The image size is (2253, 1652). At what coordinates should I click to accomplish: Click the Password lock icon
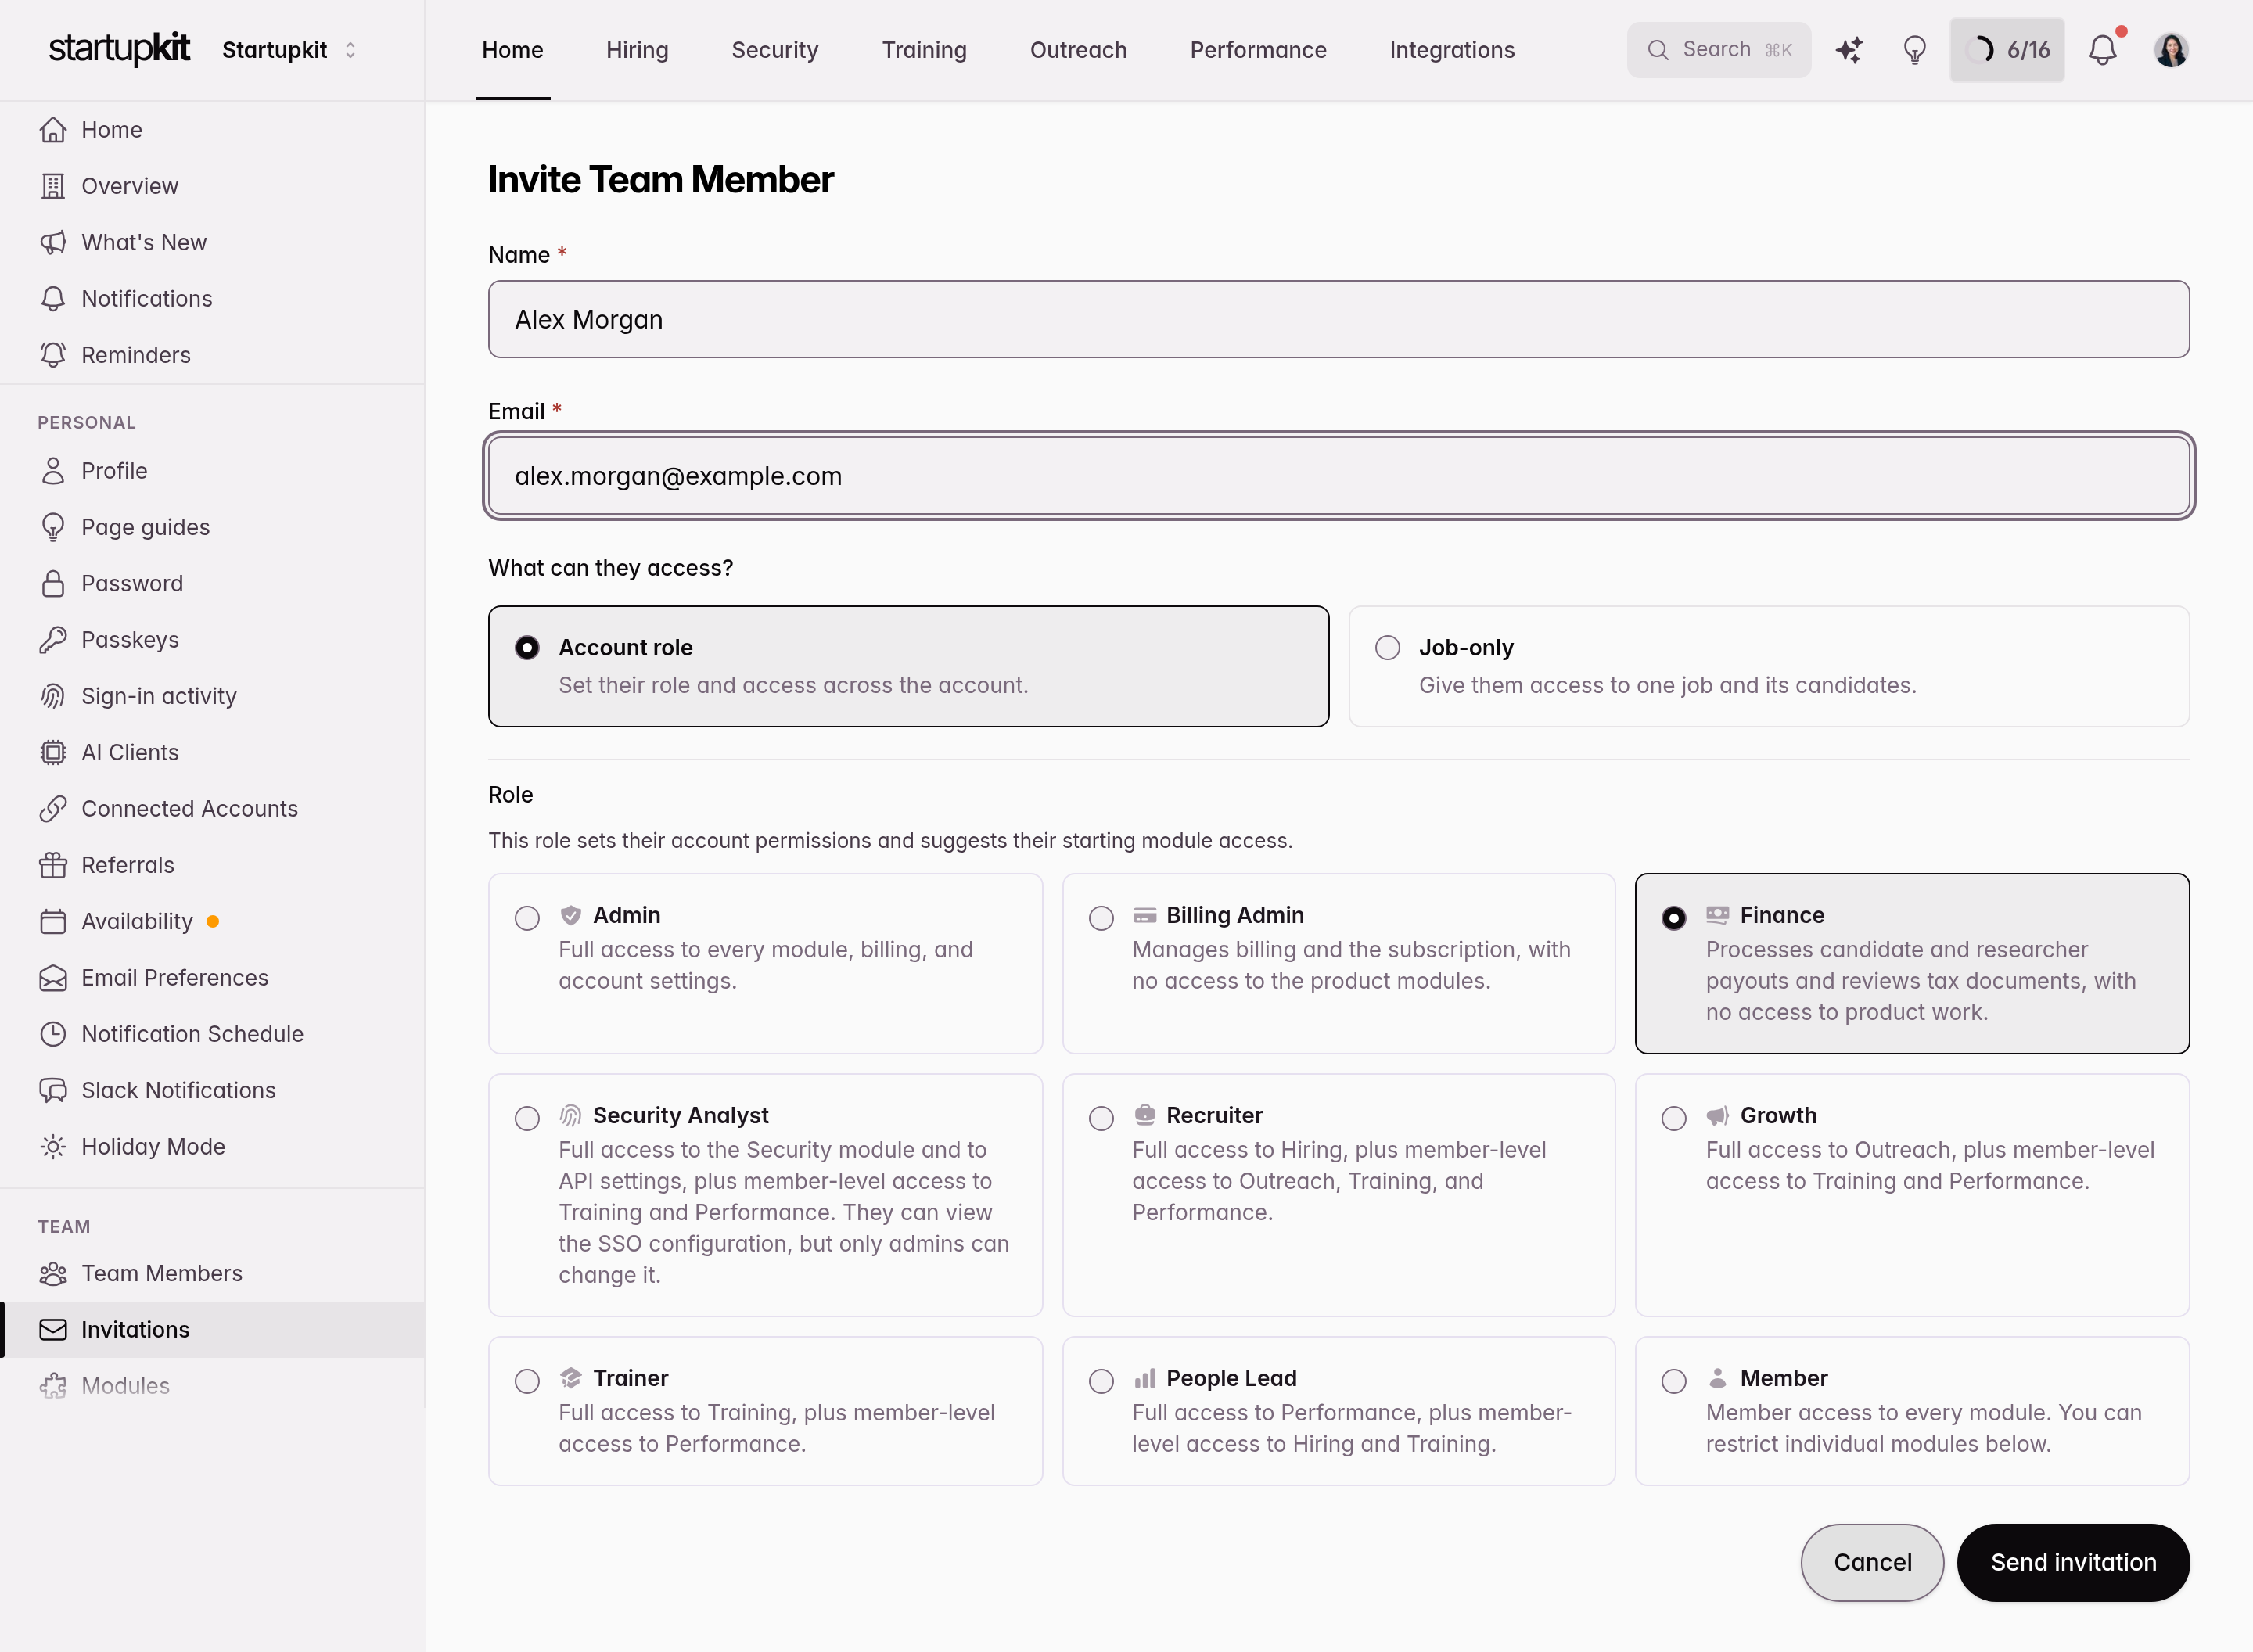53,583
